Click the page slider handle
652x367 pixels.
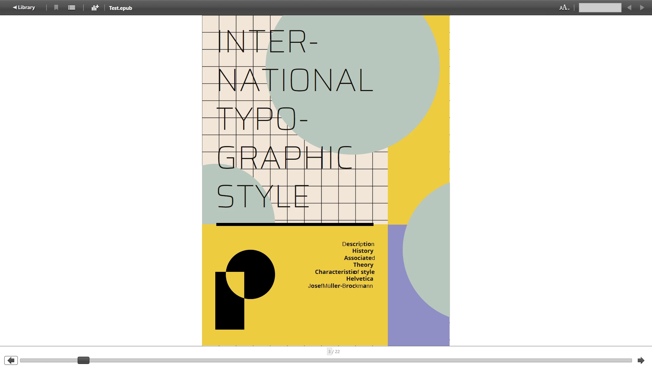83,360
